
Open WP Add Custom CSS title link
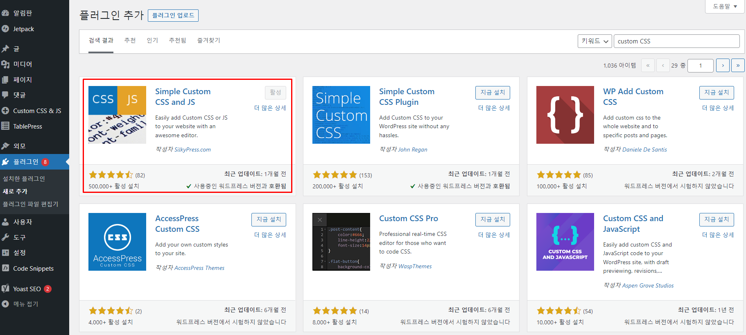coord(633,97)
